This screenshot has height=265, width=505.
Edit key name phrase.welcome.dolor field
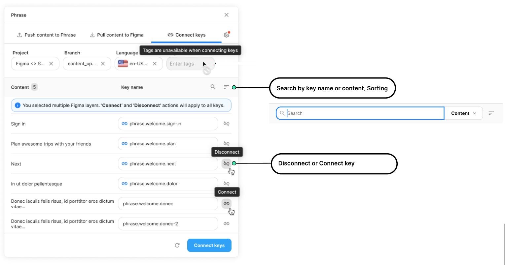168,184
